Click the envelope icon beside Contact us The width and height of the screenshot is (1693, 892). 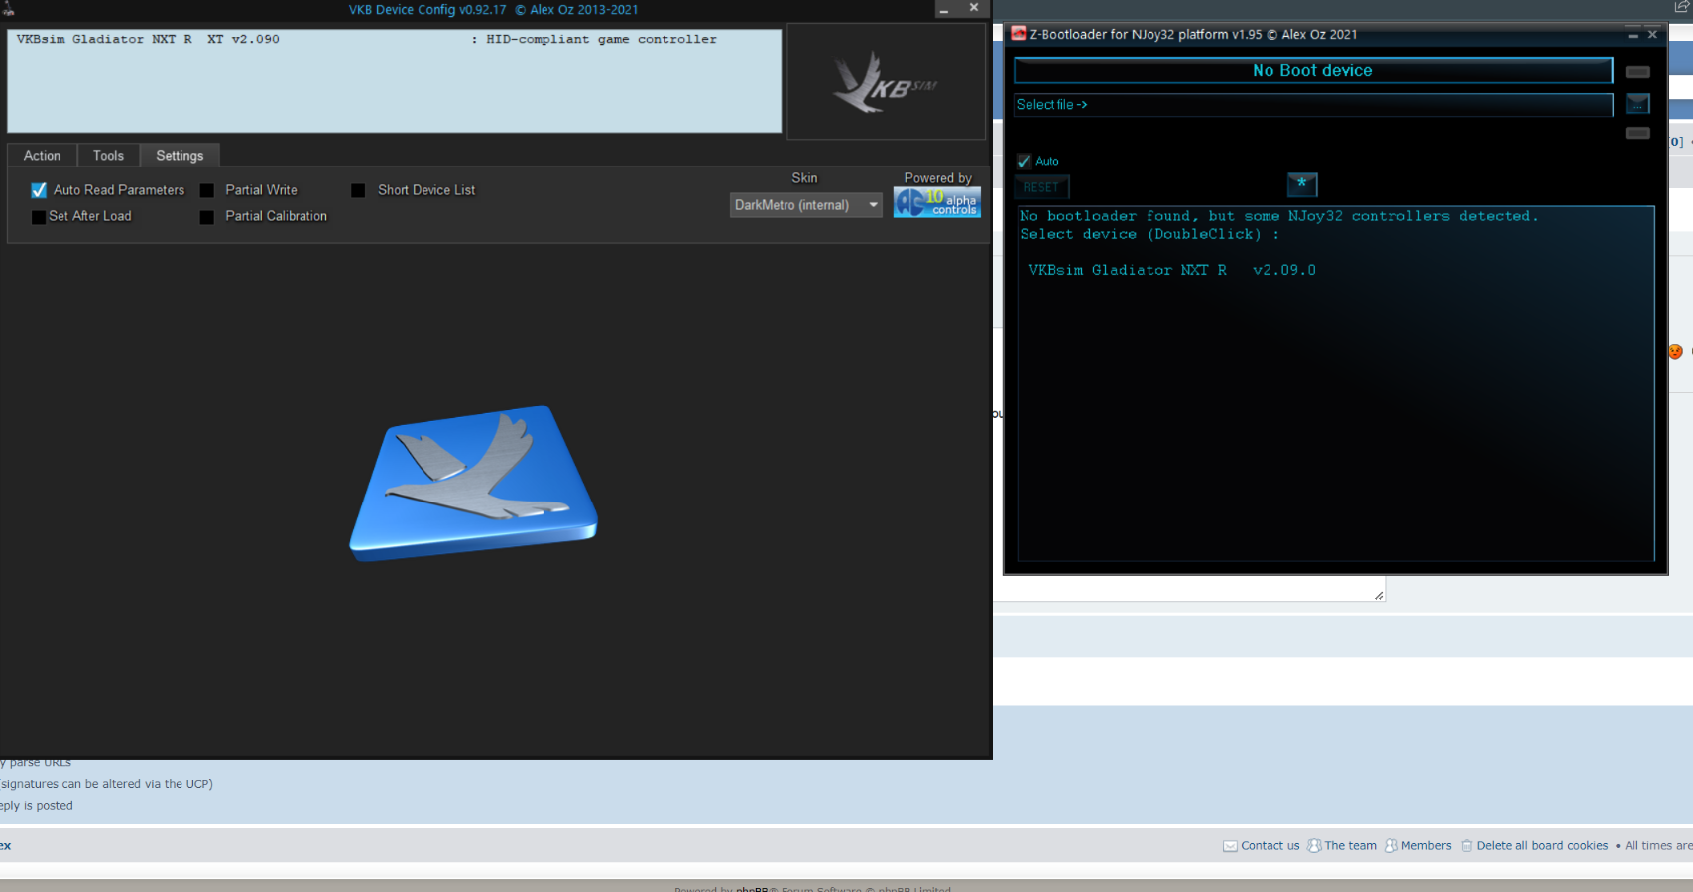coord(1230,846)
